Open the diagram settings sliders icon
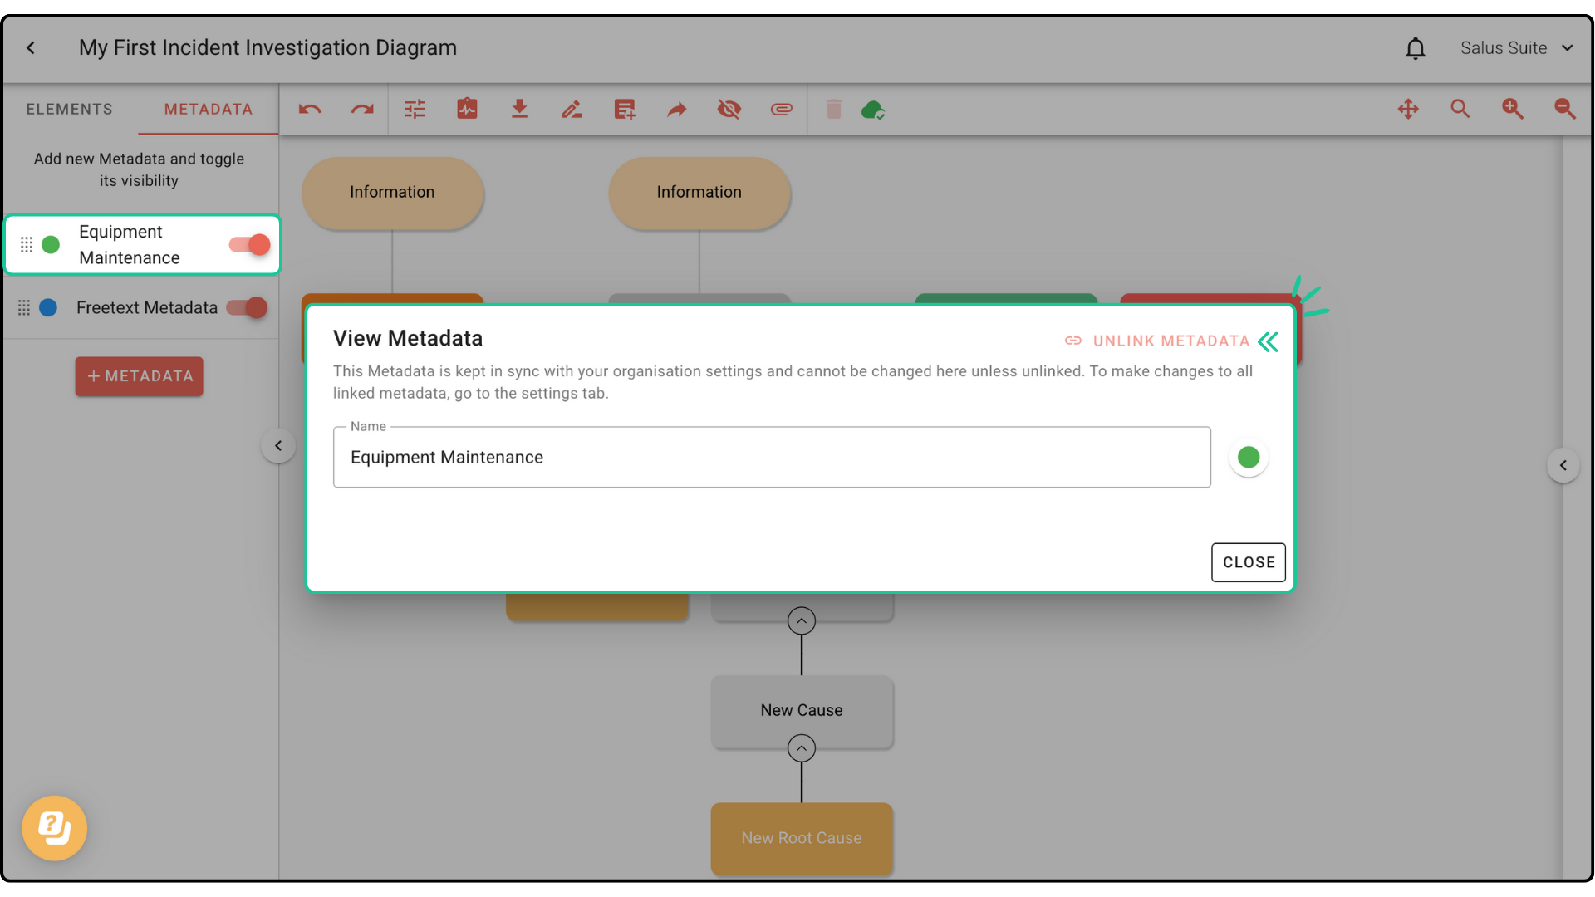The height and width of the screenshot is (897, 1595). tap(415, 109)
